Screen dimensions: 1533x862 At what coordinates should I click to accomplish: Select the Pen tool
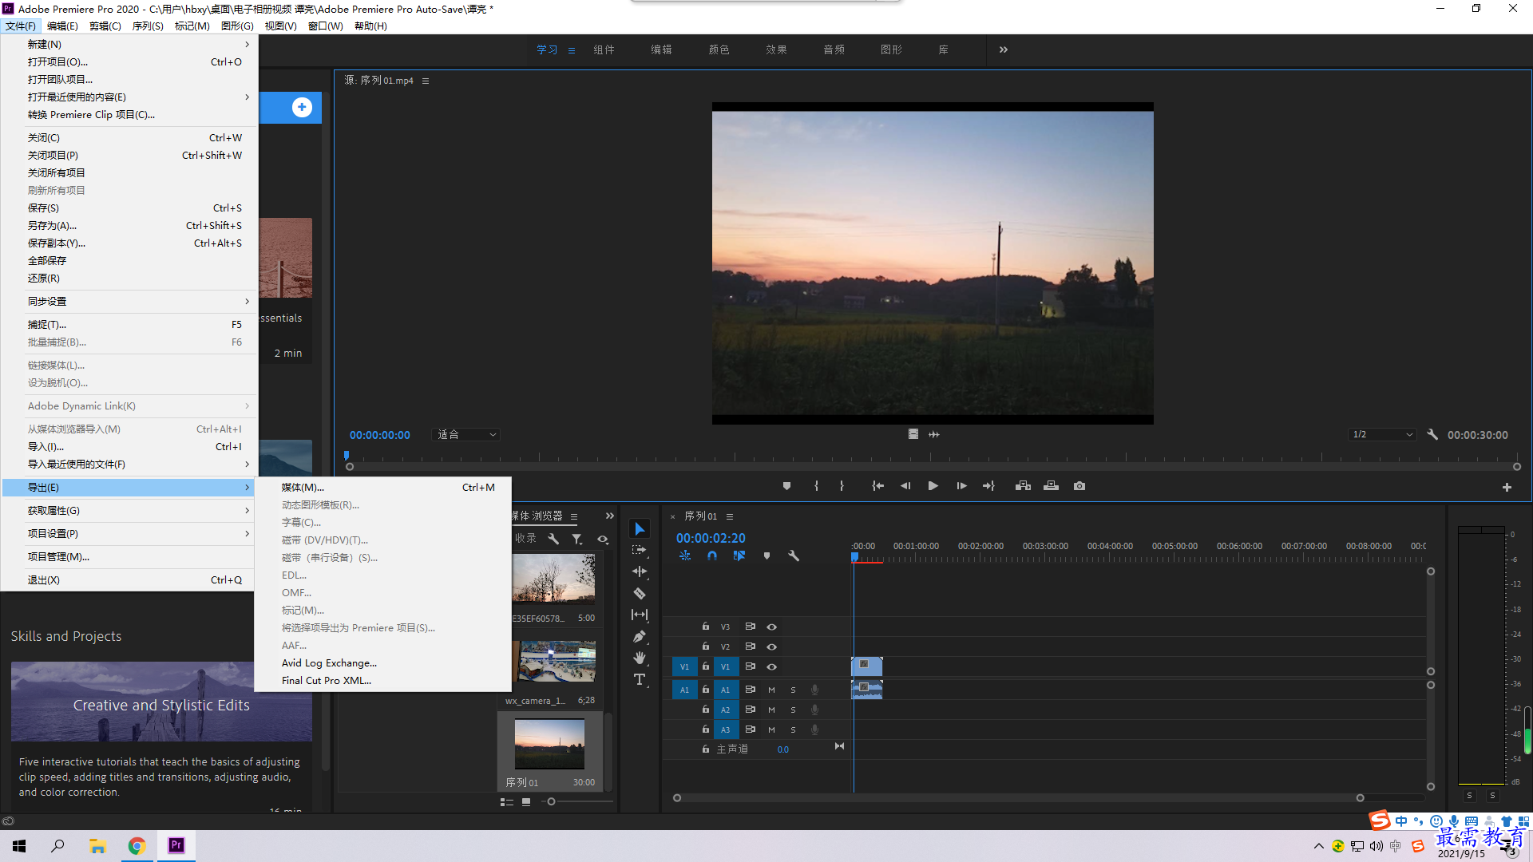[x=640, y=636]
